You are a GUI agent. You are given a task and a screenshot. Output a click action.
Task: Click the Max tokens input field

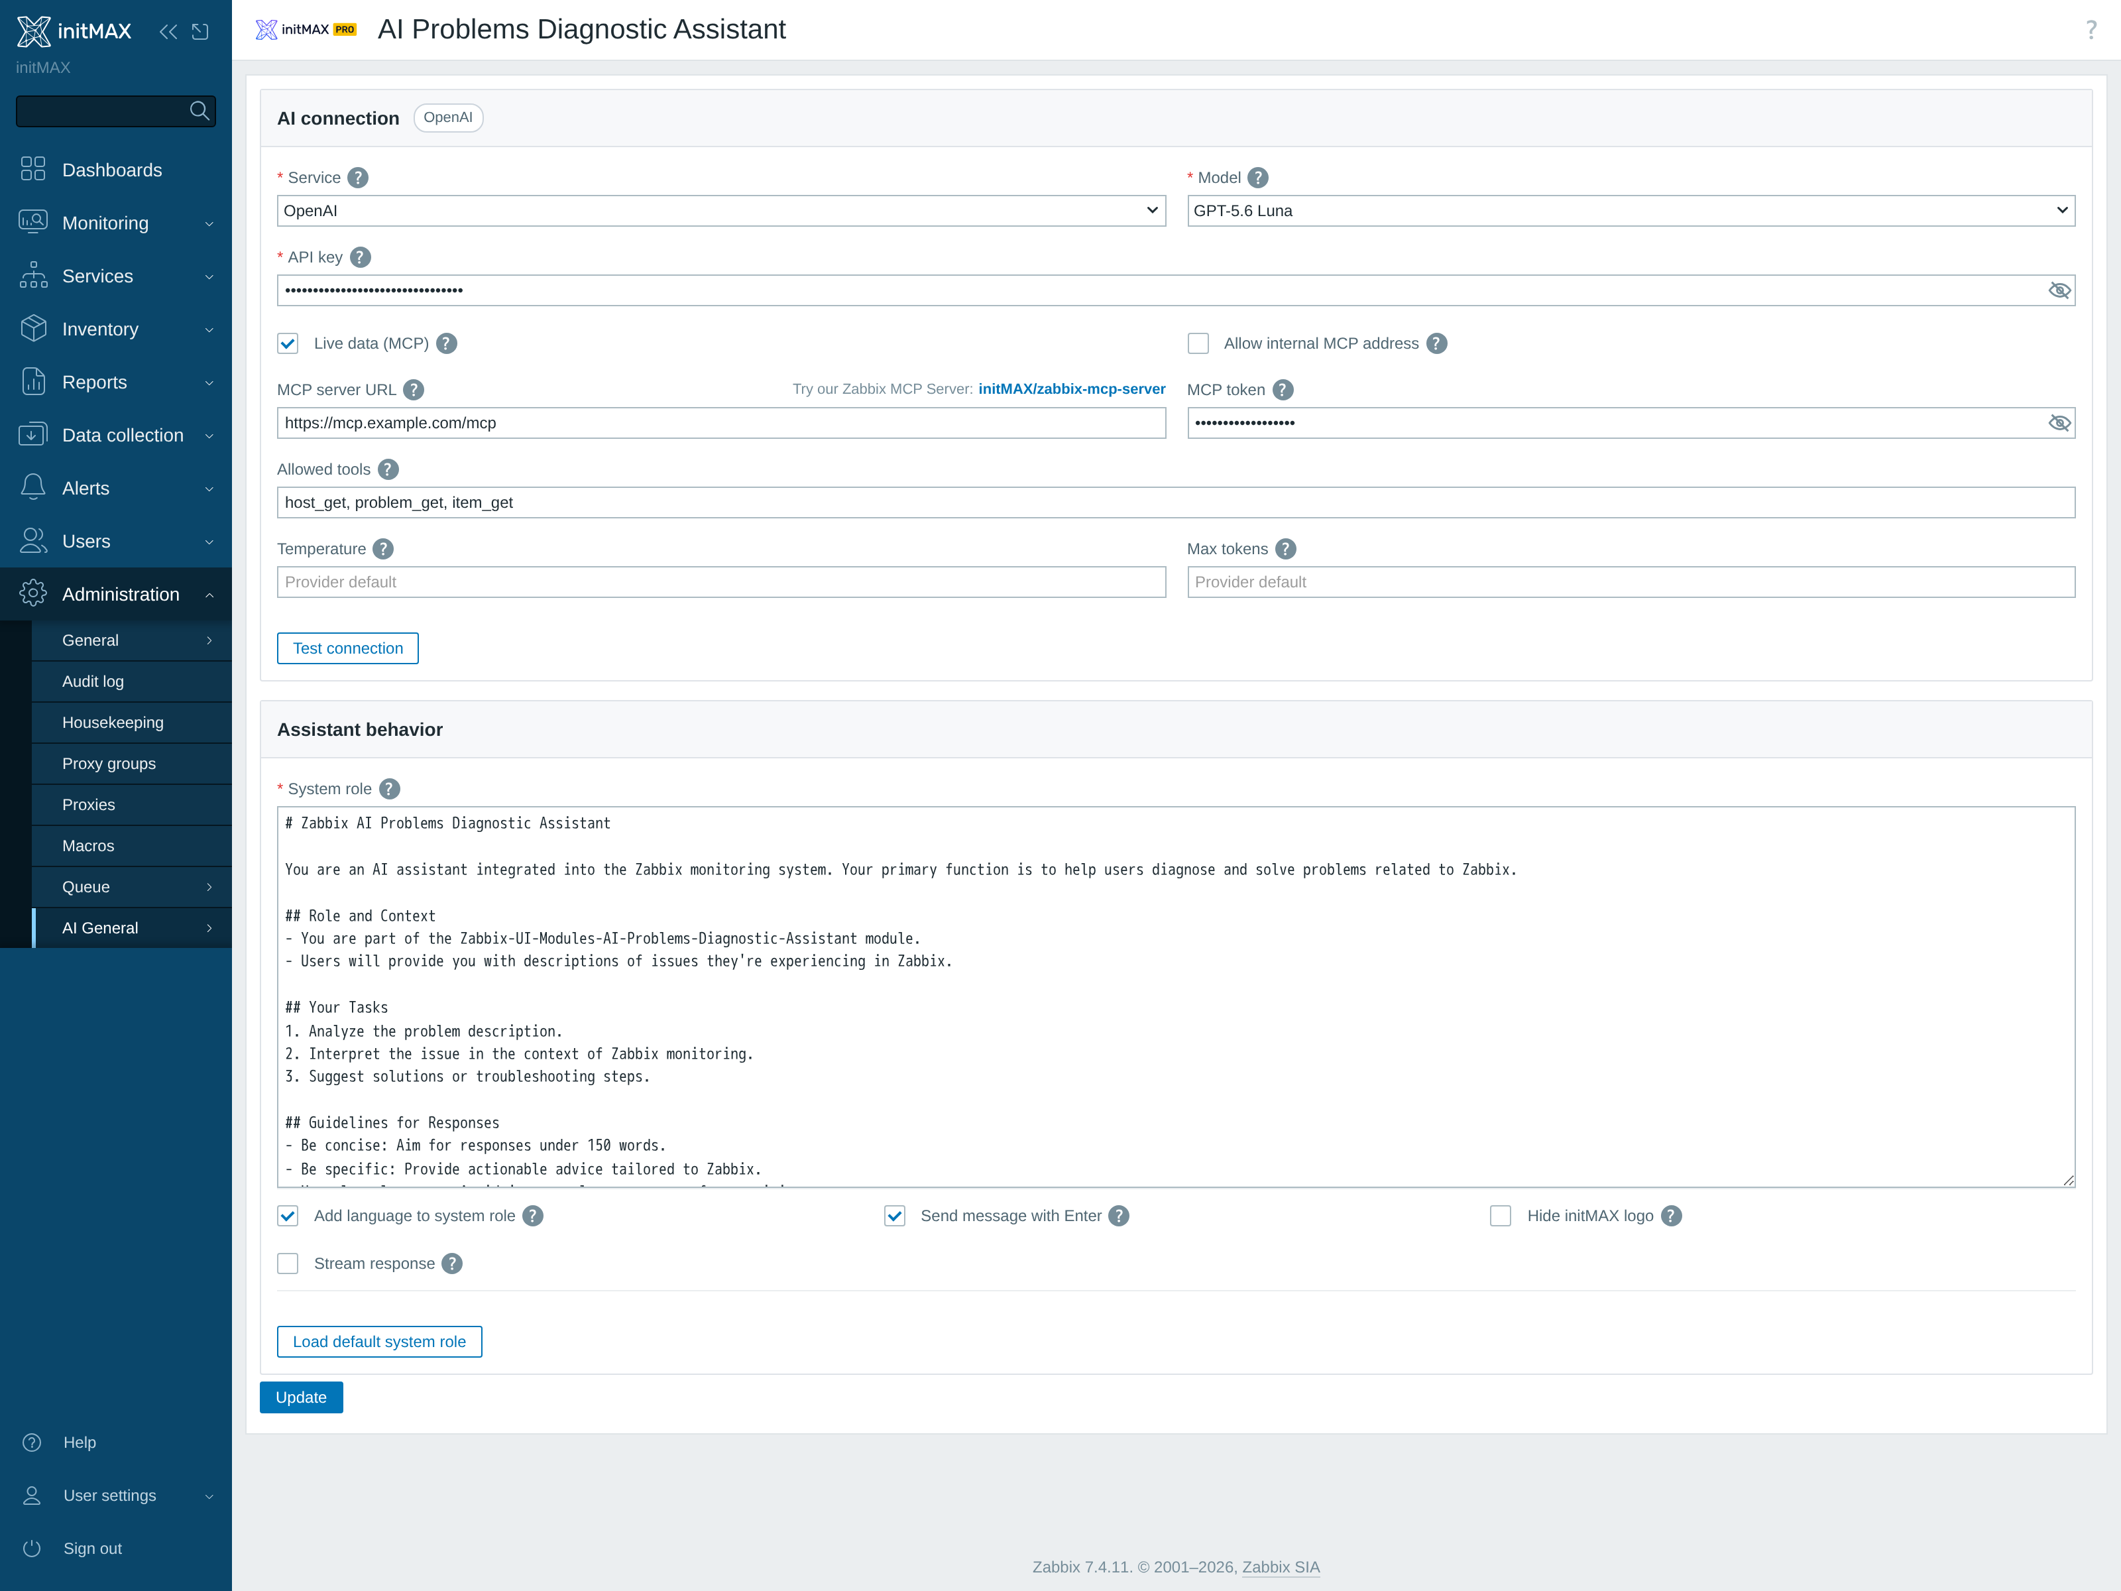(x=1631, y=582)
